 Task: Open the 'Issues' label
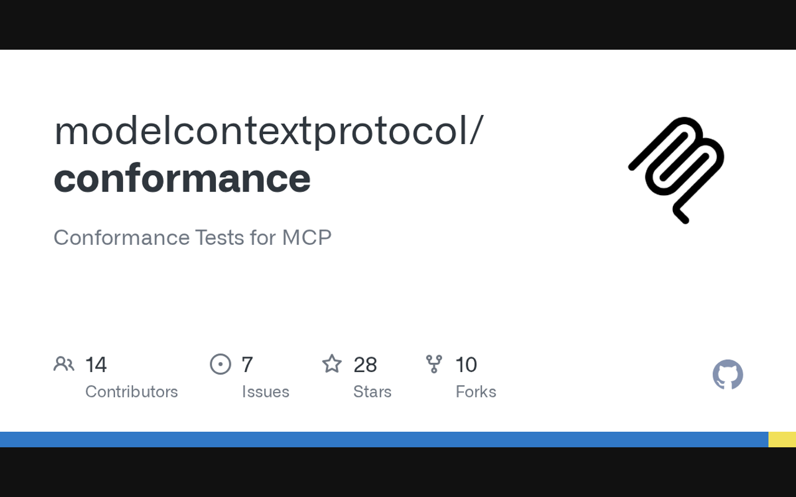(266, 391)
